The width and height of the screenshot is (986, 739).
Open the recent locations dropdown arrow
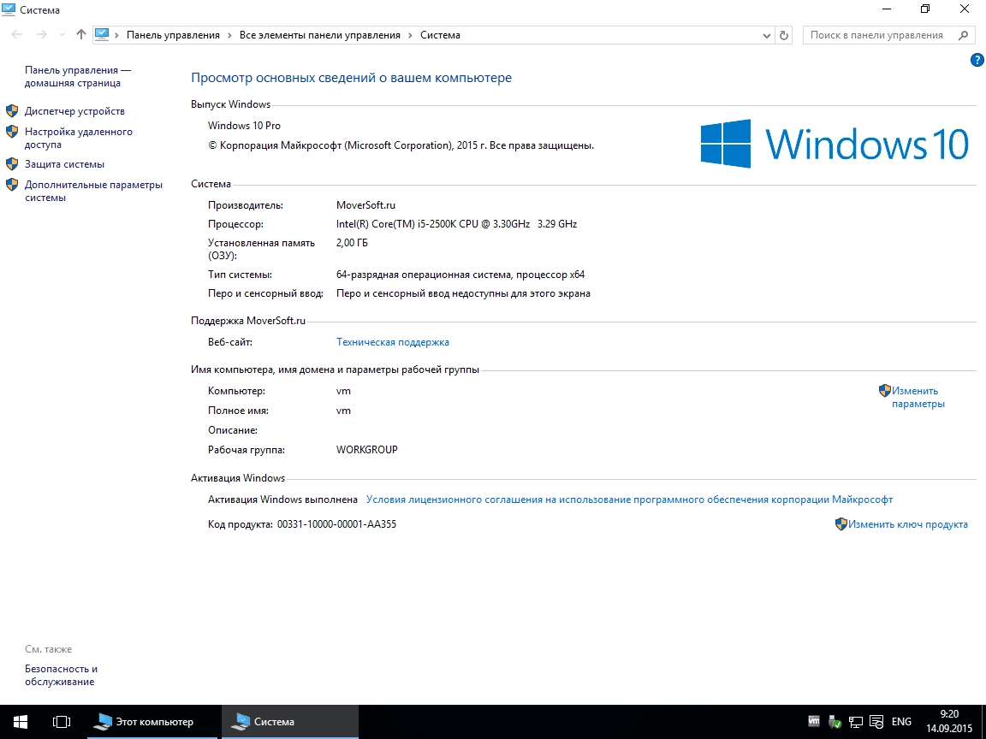click(x=62, y=35)
